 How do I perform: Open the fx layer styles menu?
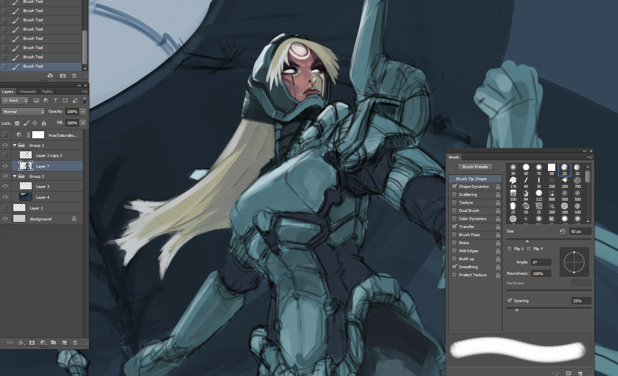click(21, 343)
